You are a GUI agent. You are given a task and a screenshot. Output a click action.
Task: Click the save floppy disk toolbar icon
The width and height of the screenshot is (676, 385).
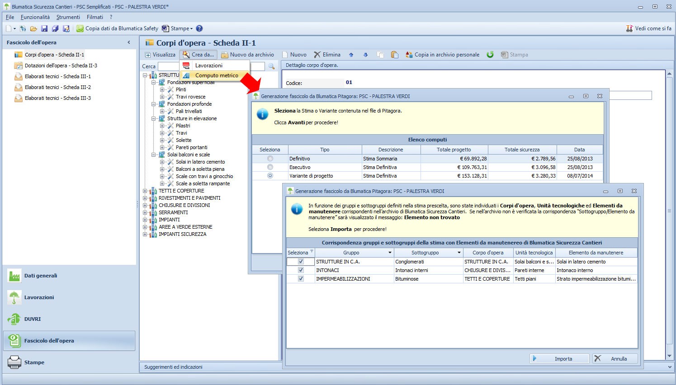point(44,28)
